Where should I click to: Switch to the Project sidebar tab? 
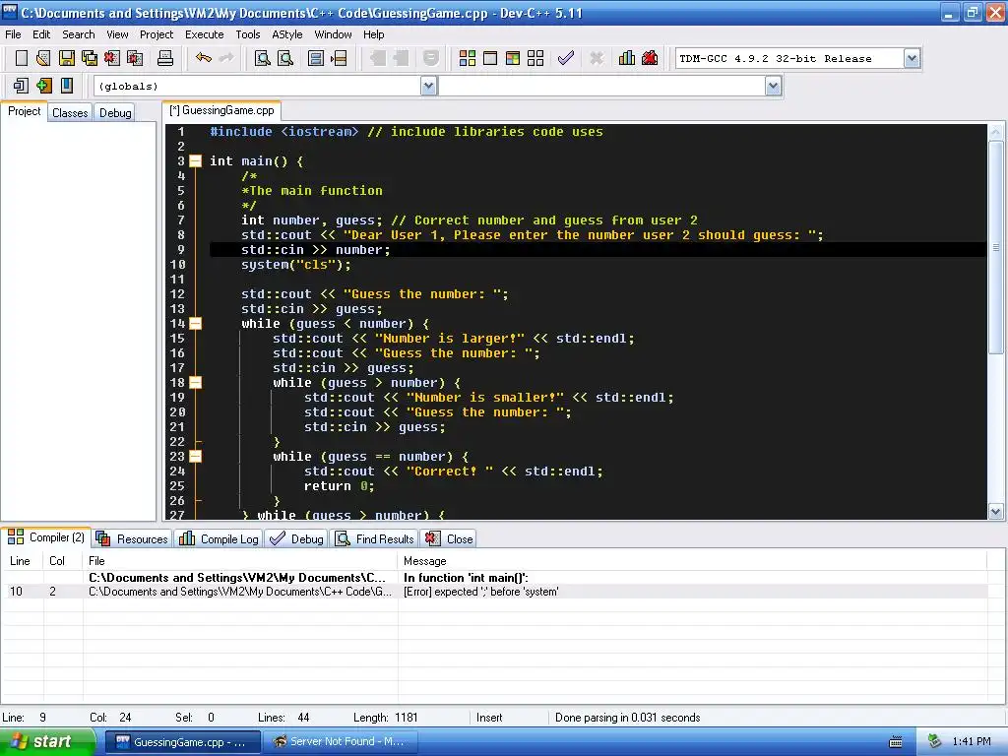25,111
